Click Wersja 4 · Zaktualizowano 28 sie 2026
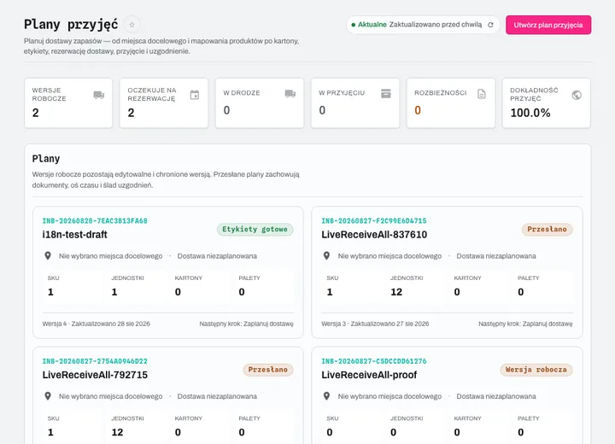Image resolution: width=615 pixels, height=444 pixels. coord(96,324)
